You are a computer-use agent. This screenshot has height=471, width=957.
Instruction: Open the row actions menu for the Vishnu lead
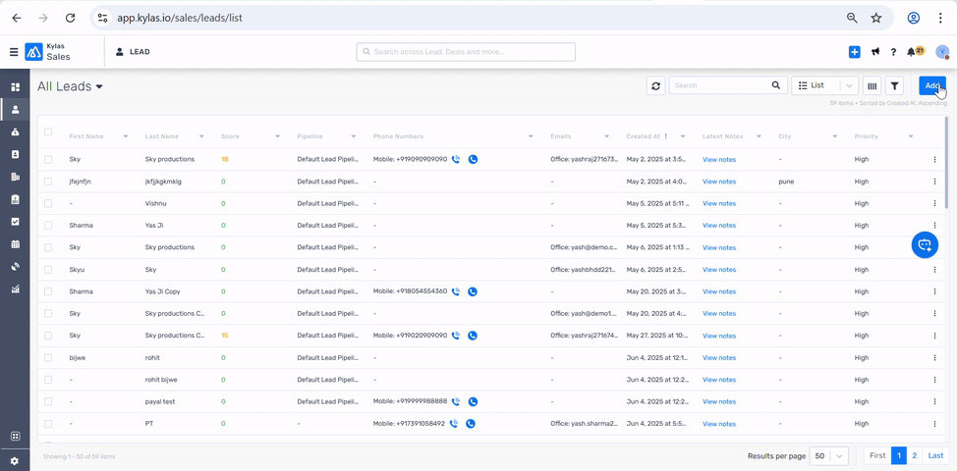point(934,203)
